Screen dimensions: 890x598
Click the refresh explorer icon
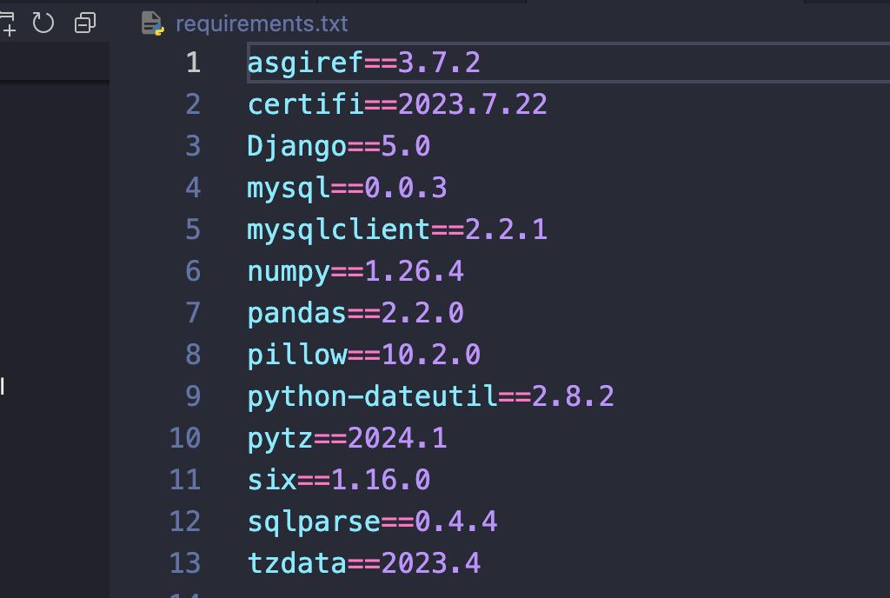coord(43,23)
